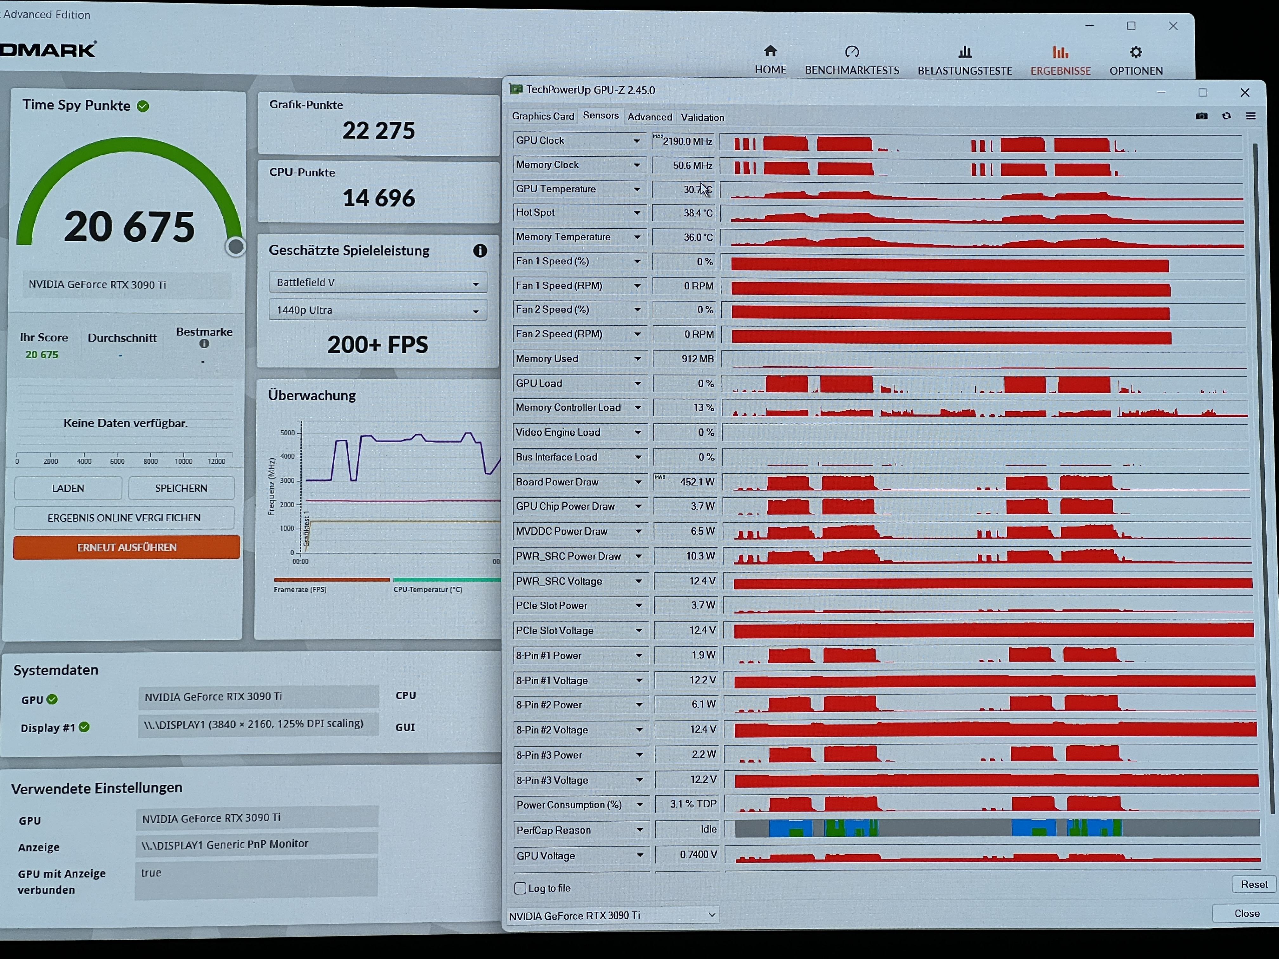This screenshot has height=959, width=1279.
Task: Open the 1440p Ultra resolution dropdown
Action: tap(377, 310)
